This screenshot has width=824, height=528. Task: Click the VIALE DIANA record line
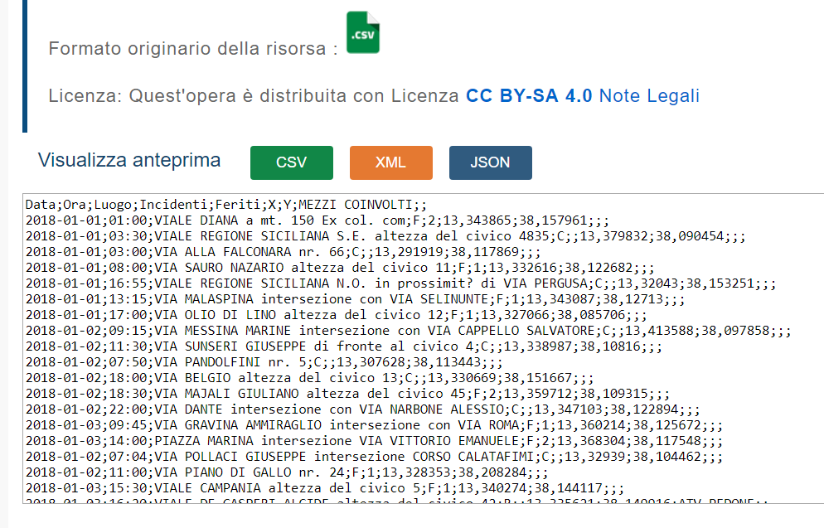tap(249, 220)
